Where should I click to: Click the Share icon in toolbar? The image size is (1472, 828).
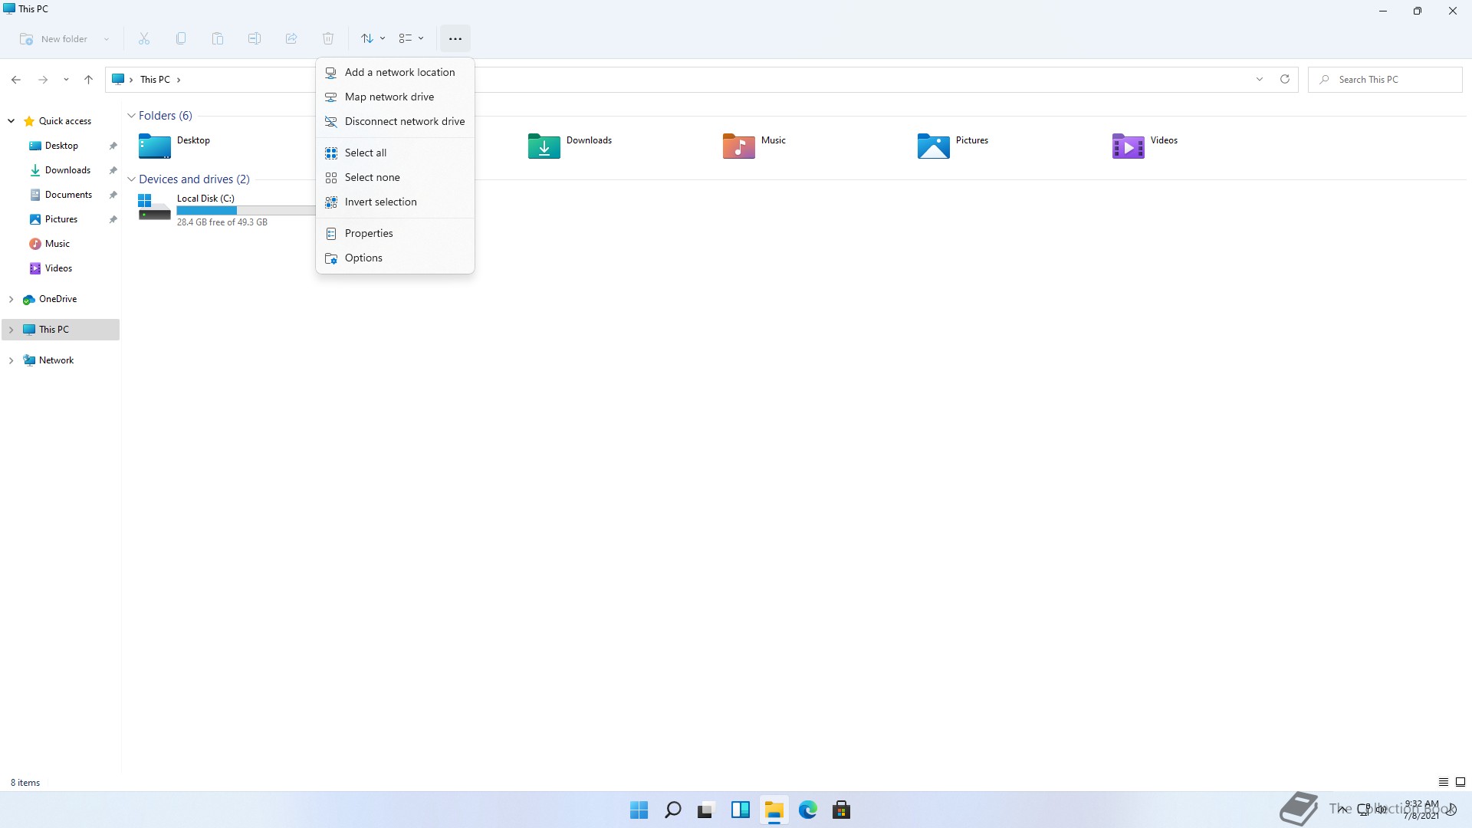pyautogui.click(x=291, y=38)
